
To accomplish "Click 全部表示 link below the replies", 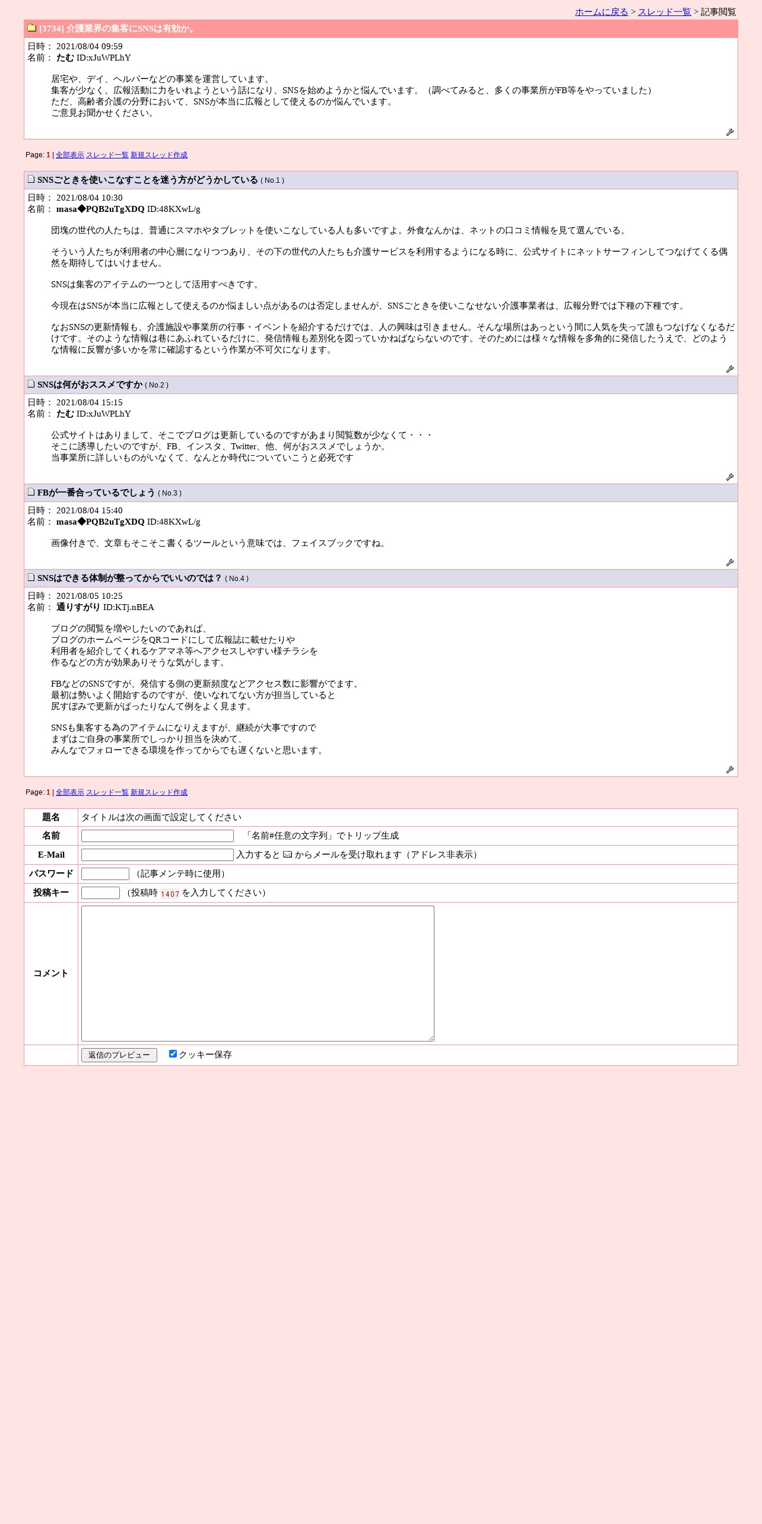I will (x=70, y=792).
